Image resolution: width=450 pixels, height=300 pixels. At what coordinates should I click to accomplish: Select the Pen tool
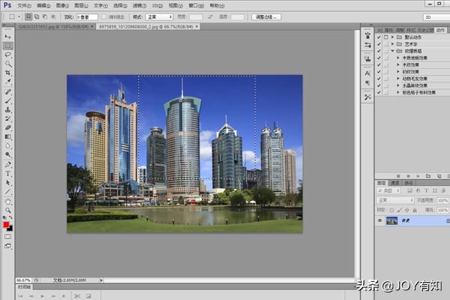[7, 164]
